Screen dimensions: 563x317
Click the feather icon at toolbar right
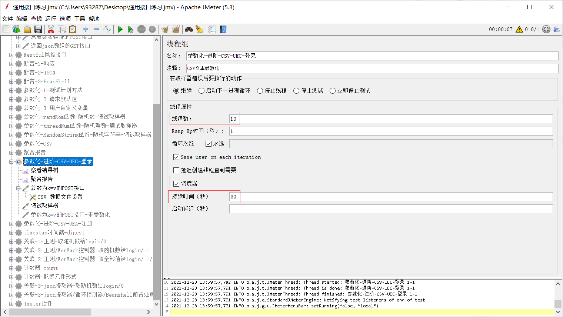[x=556, y=29]
